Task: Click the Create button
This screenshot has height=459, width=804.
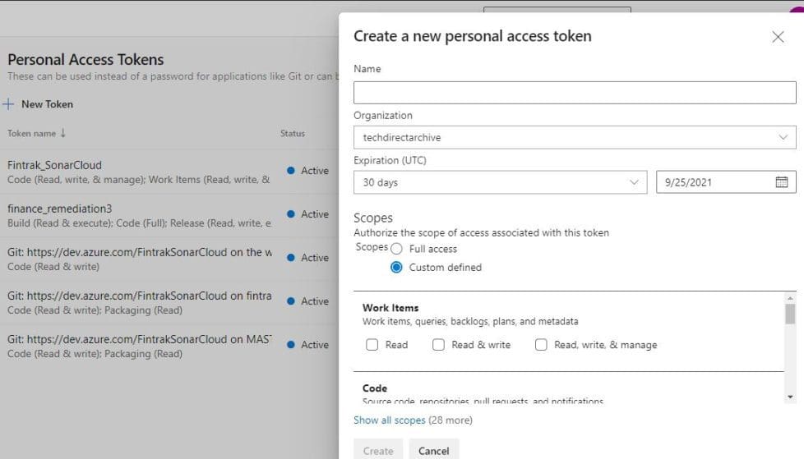Action: (378, 450)
